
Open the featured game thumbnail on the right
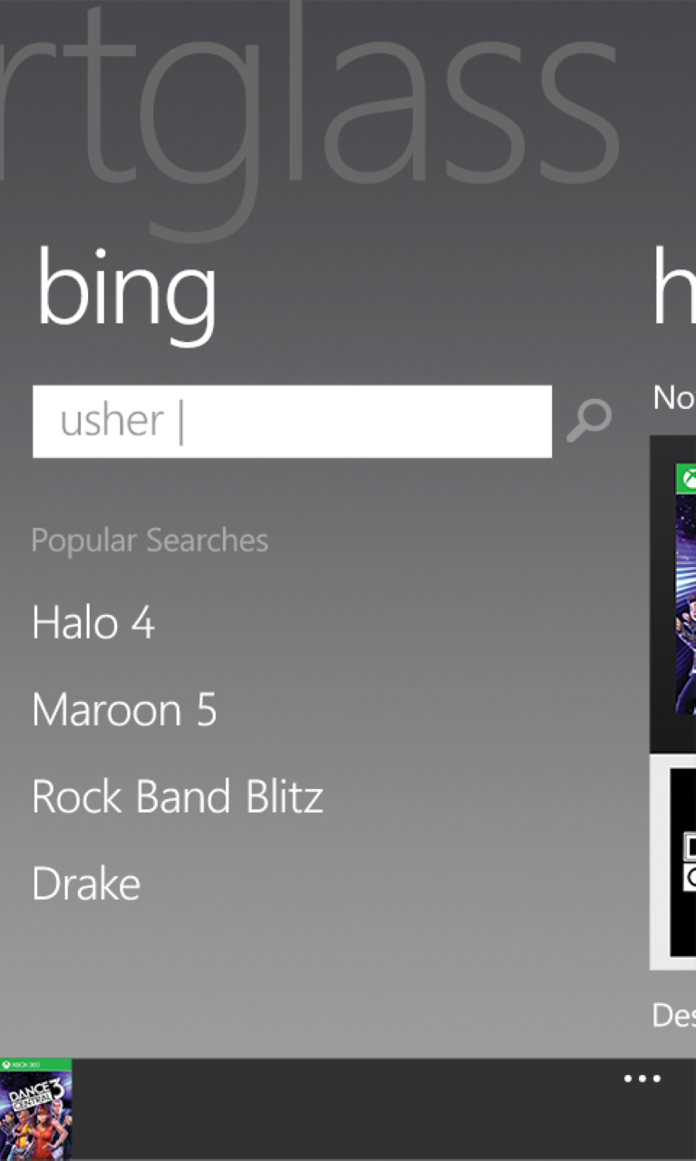tap(681, 594)
